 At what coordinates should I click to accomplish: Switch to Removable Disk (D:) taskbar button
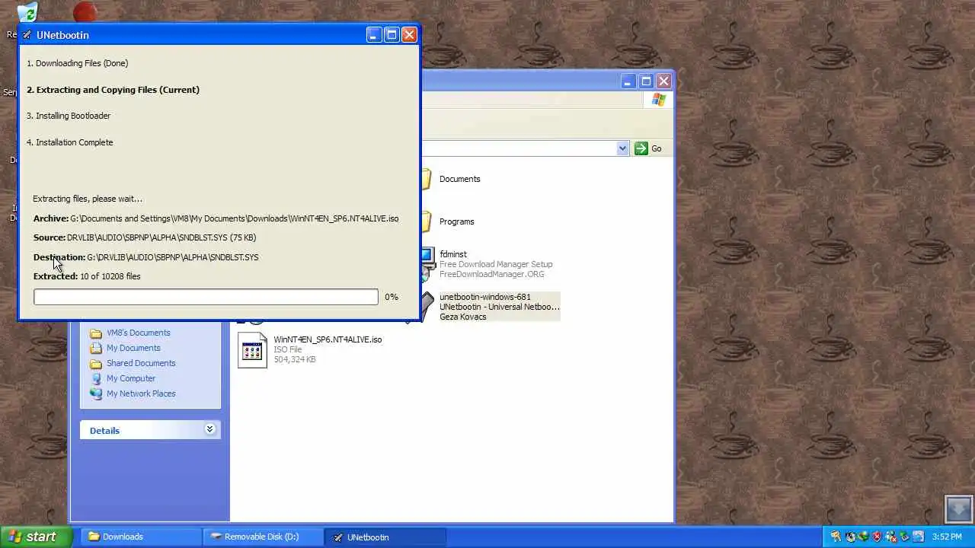[263, 537]
